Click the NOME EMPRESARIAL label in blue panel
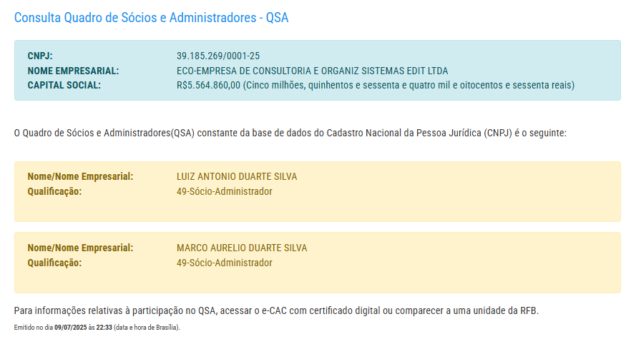Image resolution: width=631 pixels, height=339 pixels. tap(73, 71)
